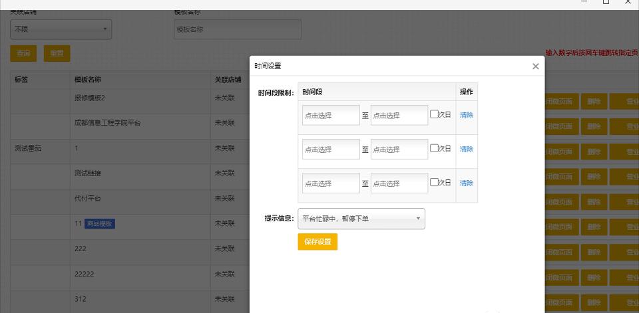The height and width of the screenshot is (313, 639).
Task: Enable 次日 checkbox in first time row
Action: (x=434, y=114)
